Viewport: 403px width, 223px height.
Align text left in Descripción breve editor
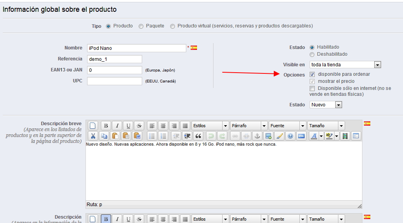tap(152, 126)
